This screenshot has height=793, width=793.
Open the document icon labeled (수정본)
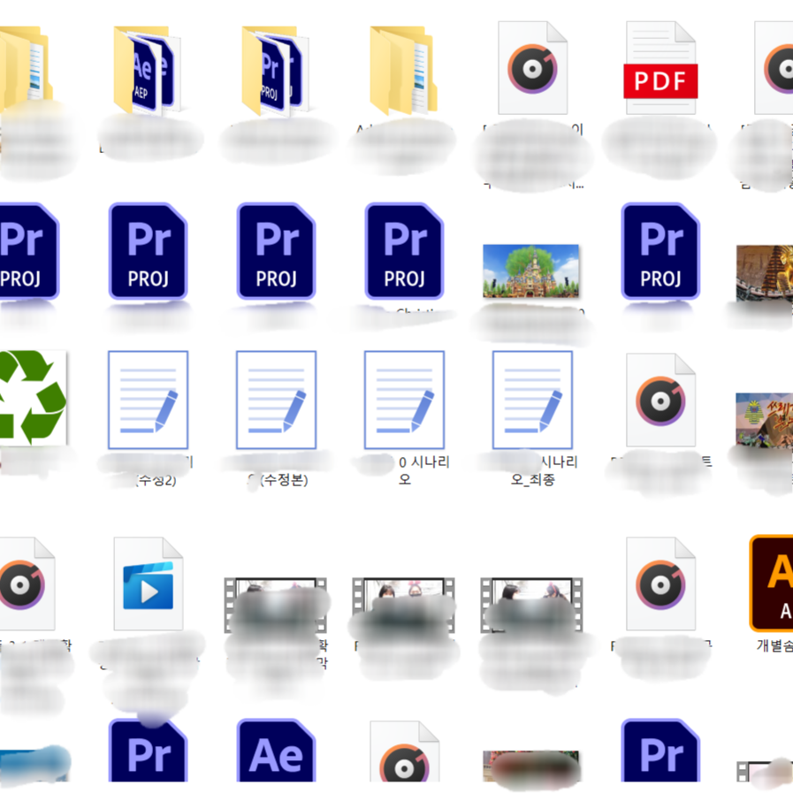tap(276, 400)
